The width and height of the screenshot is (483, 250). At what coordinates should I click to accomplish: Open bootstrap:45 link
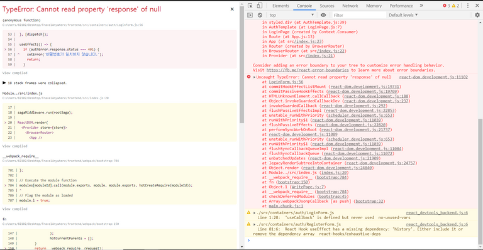click(333, 197)
